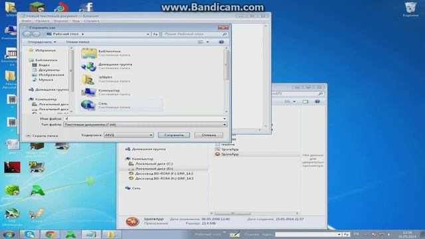The width and height of the screenshot is (425, 239).
Task: Select Компьютер item in file list
Action: tap(122, 92)
